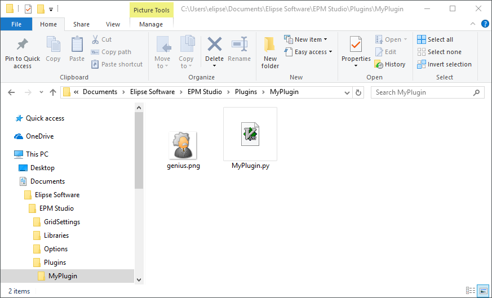Expand the address bar history dropdown
This screenshot has height=298, width=492.
pos(346,92)
